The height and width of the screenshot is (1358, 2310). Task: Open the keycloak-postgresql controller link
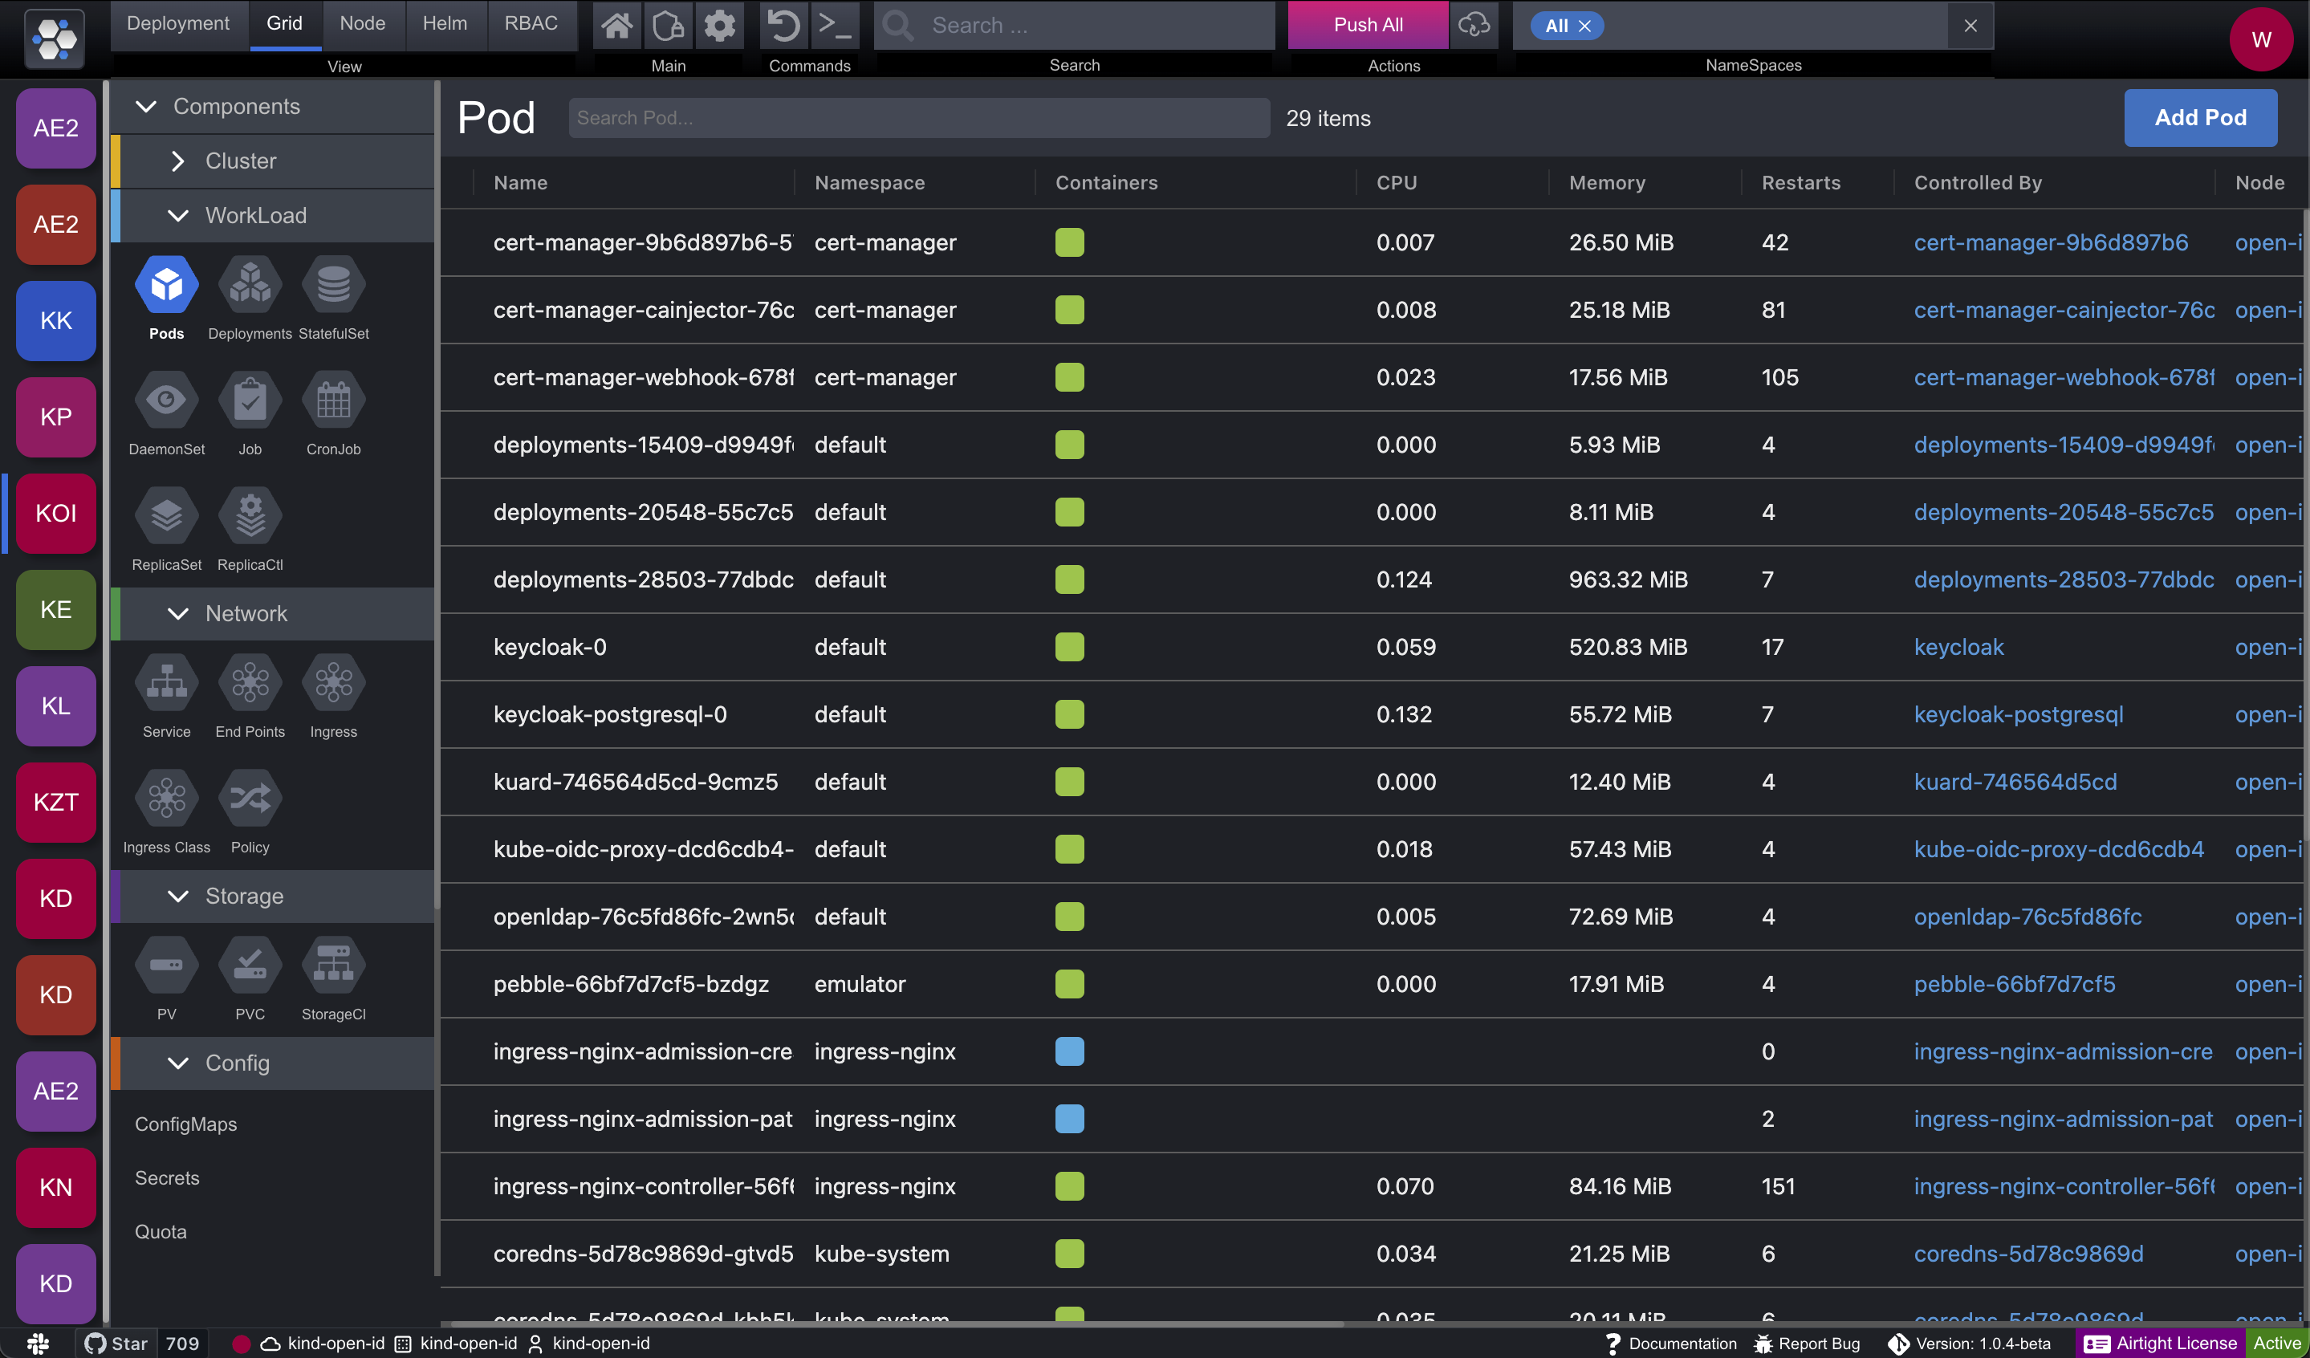(2018, 715)
